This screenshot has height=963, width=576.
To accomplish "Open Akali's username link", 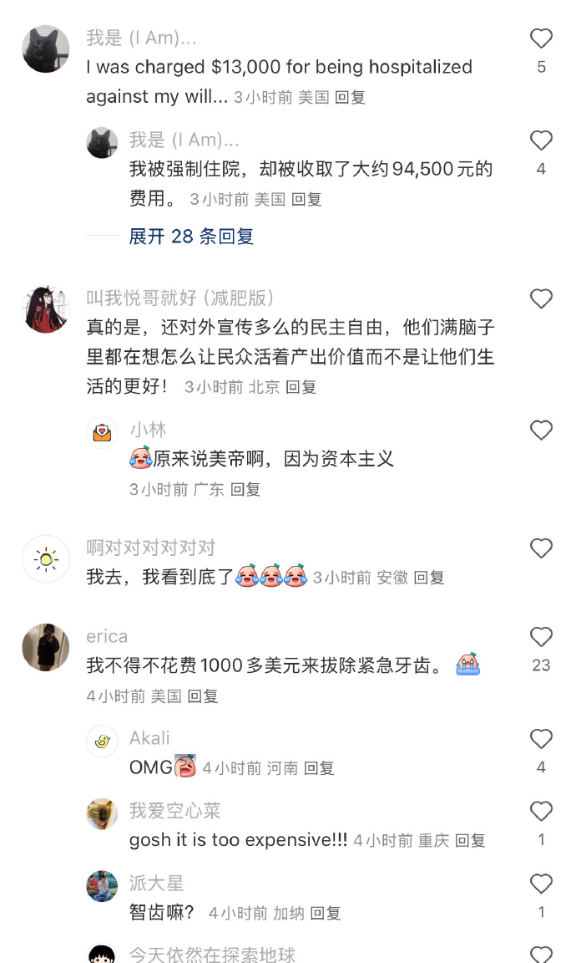I will [x=149, y=737].
